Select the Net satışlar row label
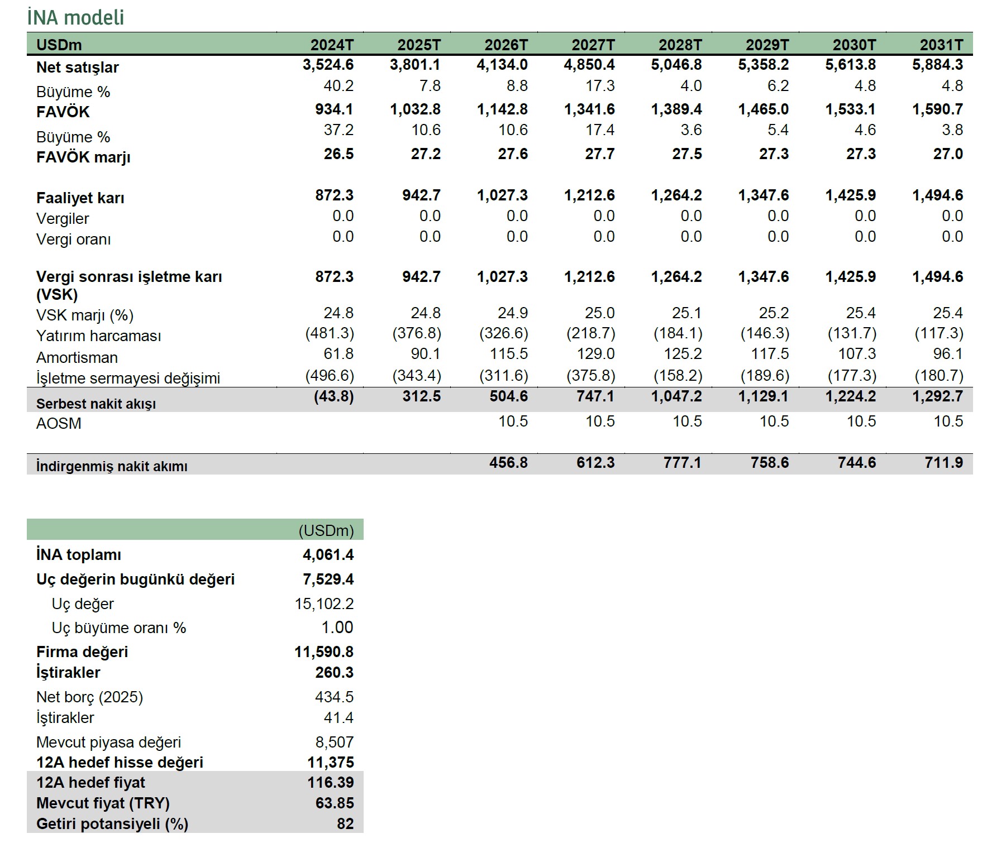Screen dimensions: 987x843 point(78,68)
